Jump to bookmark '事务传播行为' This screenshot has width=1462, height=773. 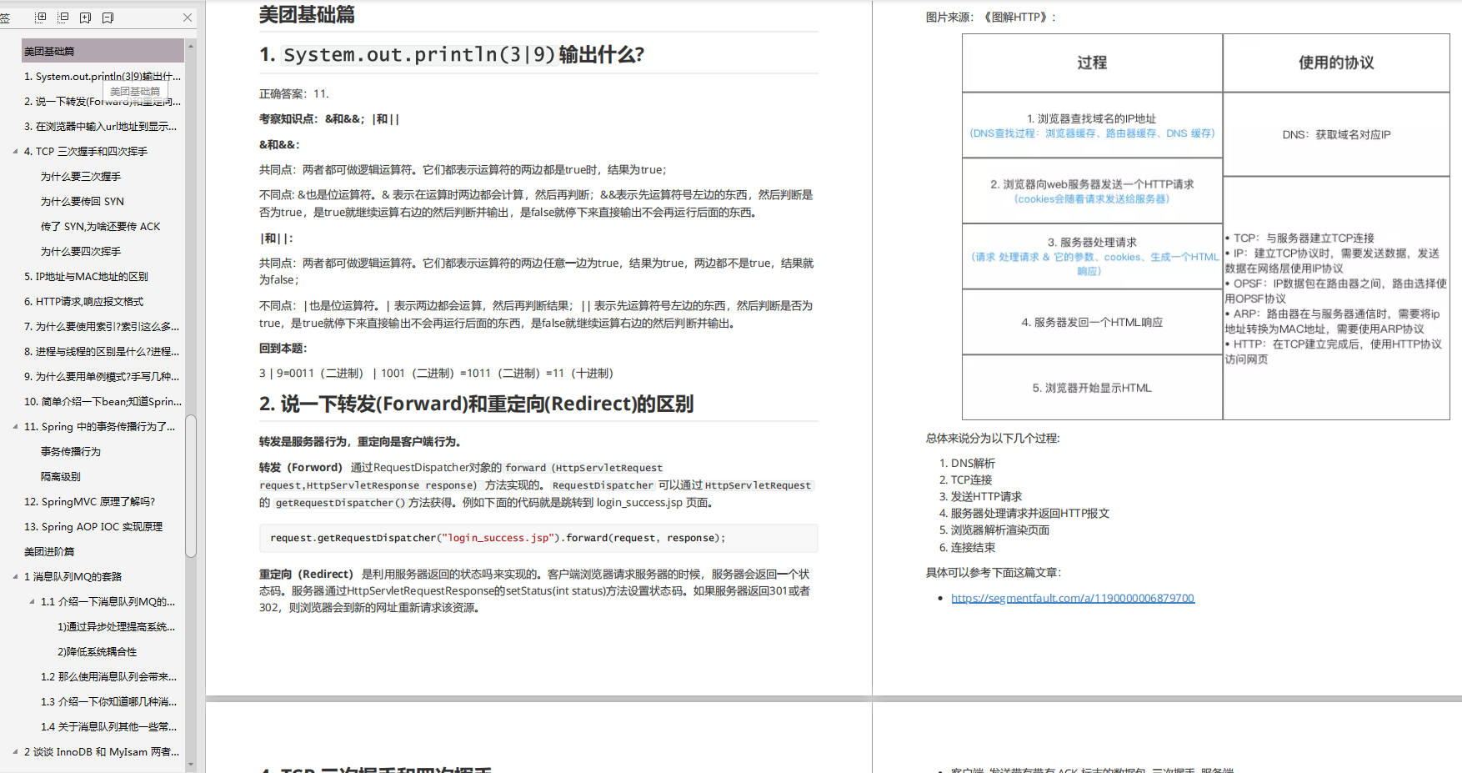click(x=71, y=452)
